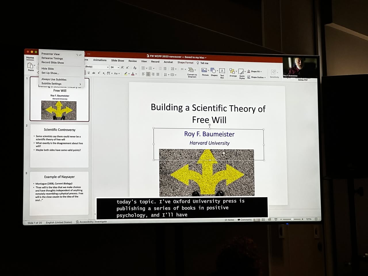368x276 pixels.
Task: Expand the Subtitle Settings submenu
Action: (61, 84)
